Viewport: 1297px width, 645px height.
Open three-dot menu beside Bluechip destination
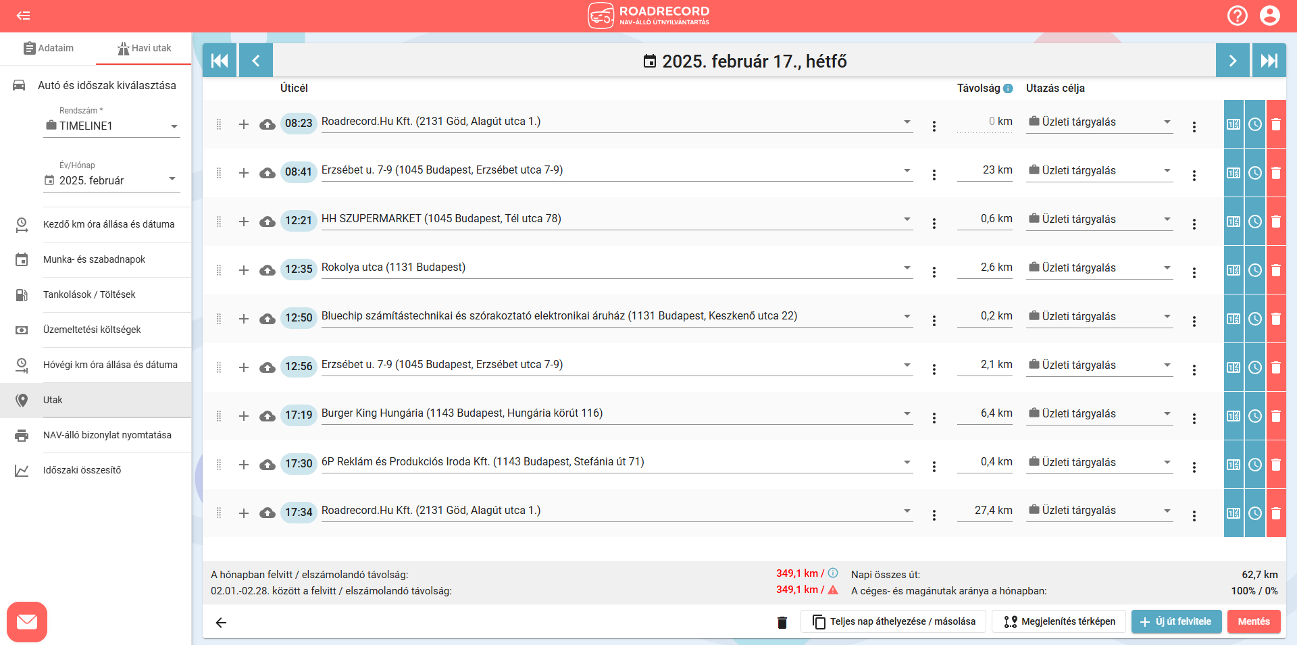[x=934, y=321]
